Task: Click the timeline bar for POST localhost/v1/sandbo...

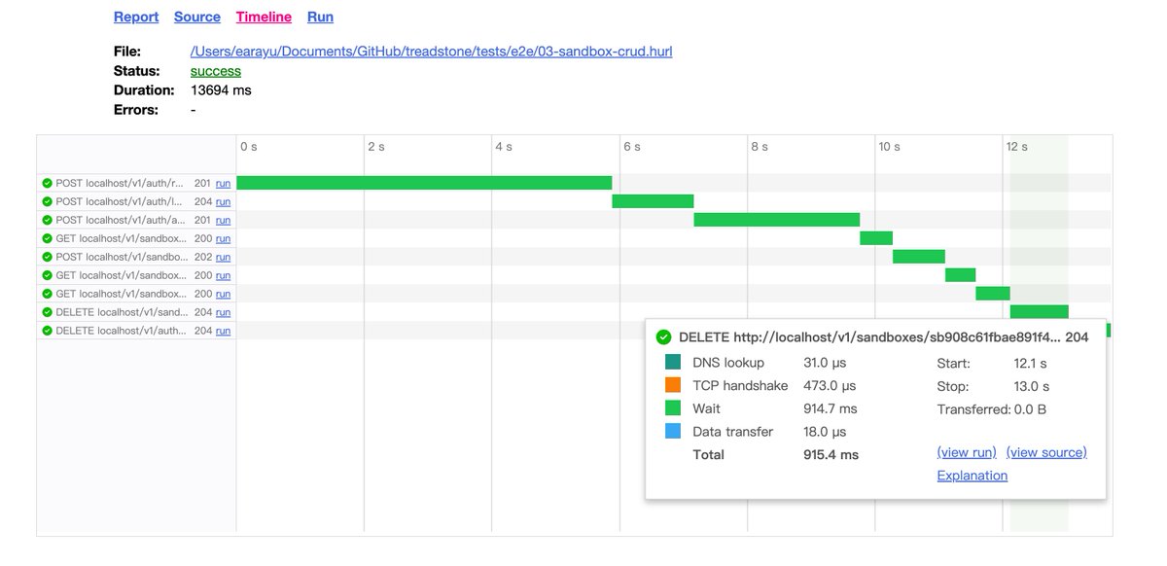Action: pos(919,257)
